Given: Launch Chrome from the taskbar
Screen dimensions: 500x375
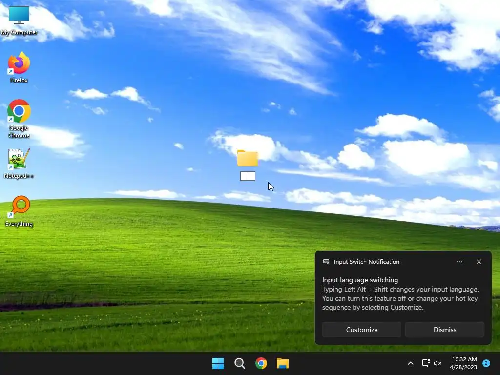Looking at the screenshot, I should pos(261,363).
